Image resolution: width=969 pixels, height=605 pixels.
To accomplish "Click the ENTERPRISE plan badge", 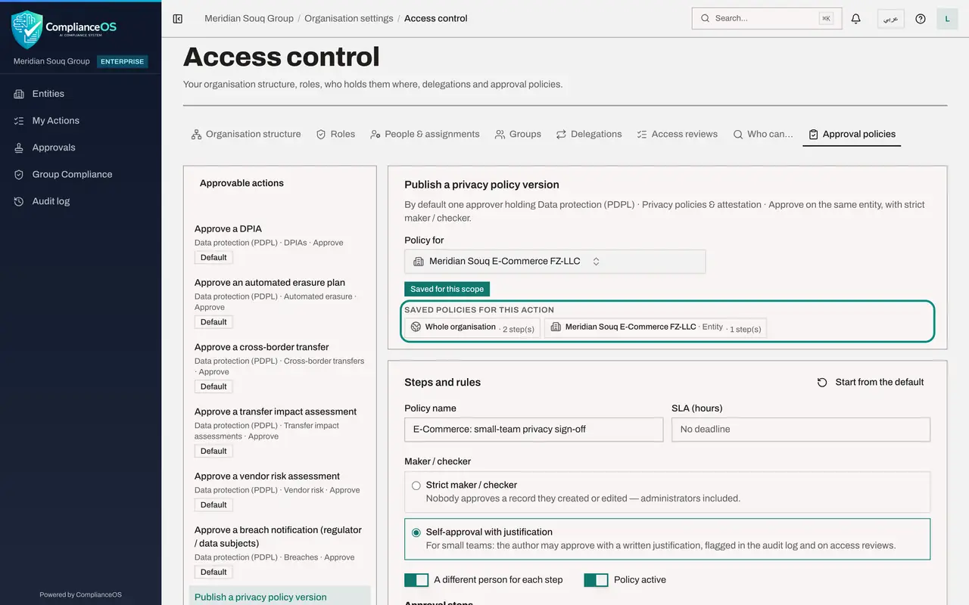I will point(123,62).
